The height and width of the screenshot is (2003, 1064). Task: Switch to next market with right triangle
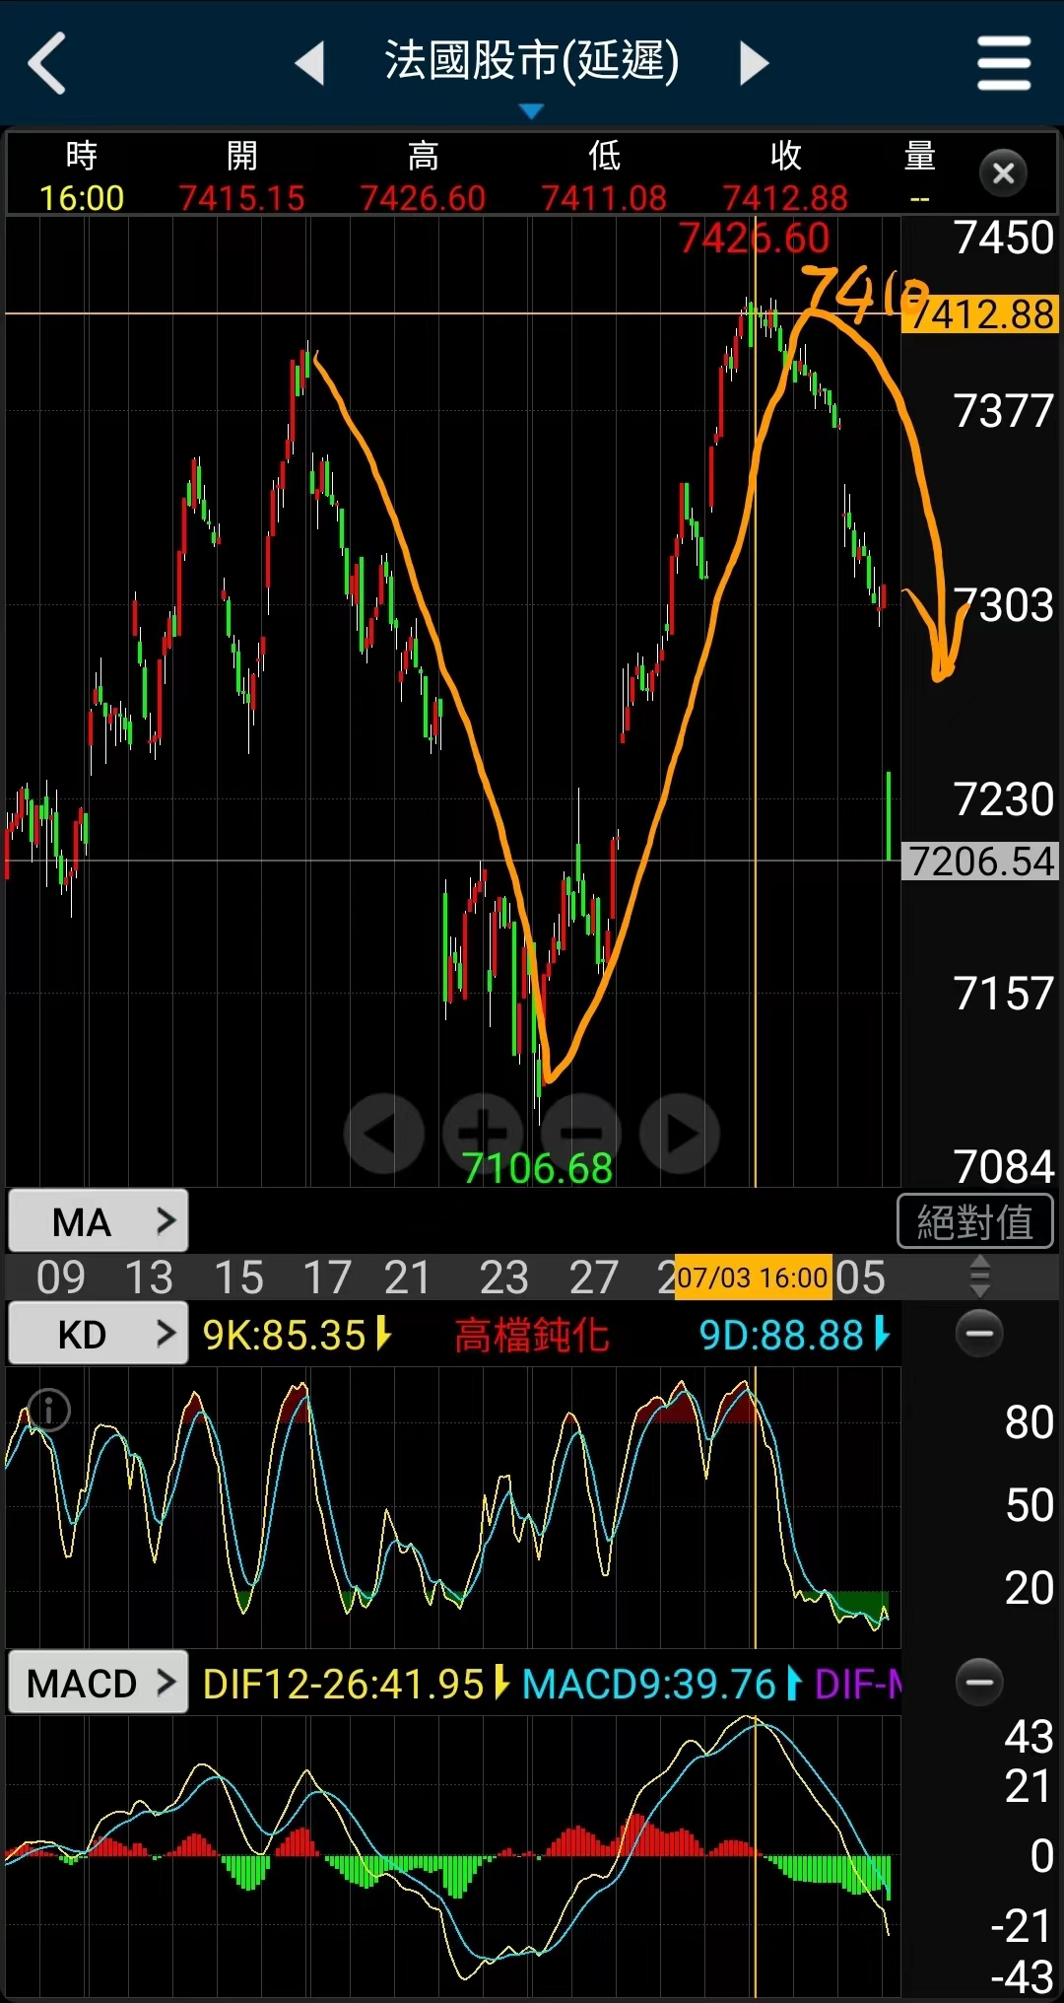point(754,63)
